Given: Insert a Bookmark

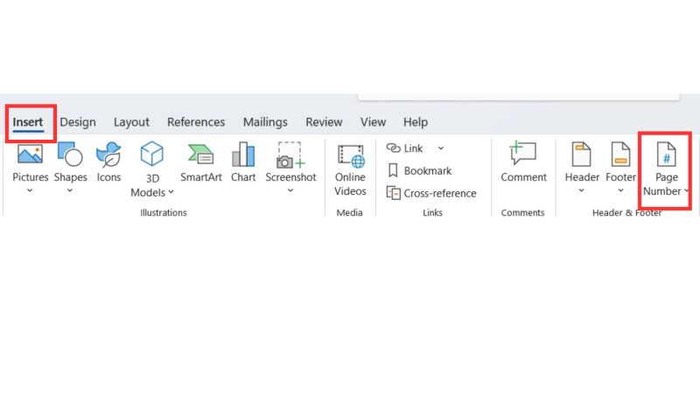Looking at the screenshot, I should coord(420,170).
